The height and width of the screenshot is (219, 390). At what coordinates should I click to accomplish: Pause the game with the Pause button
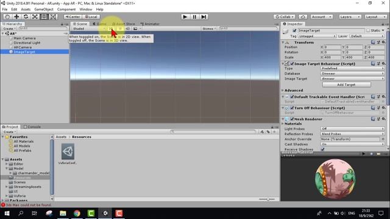pos(194,16)
